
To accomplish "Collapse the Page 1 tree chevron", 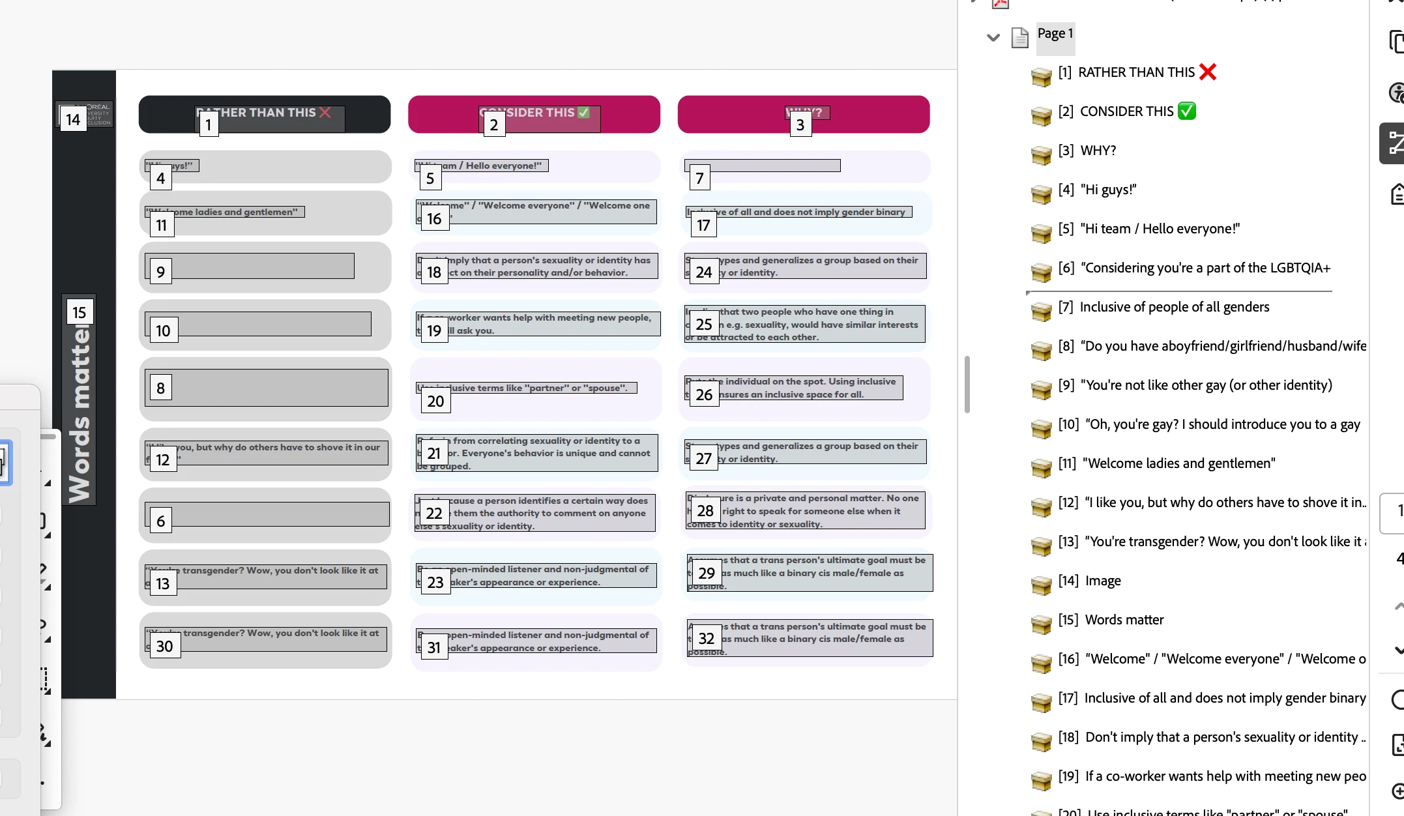I will point(993,38).
